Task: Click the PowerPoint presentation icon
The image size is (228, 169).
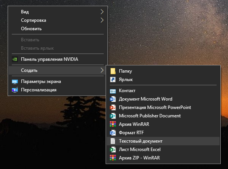Action: point(113,107)
